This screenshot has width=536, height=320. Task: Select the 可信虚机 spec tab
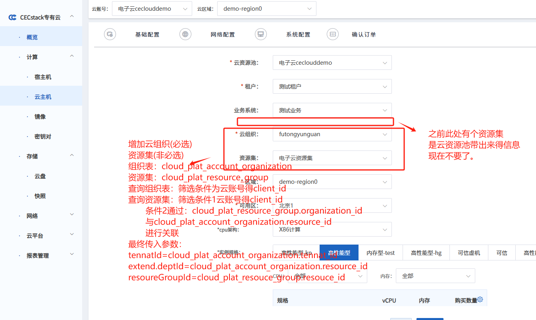pos(469,253)
